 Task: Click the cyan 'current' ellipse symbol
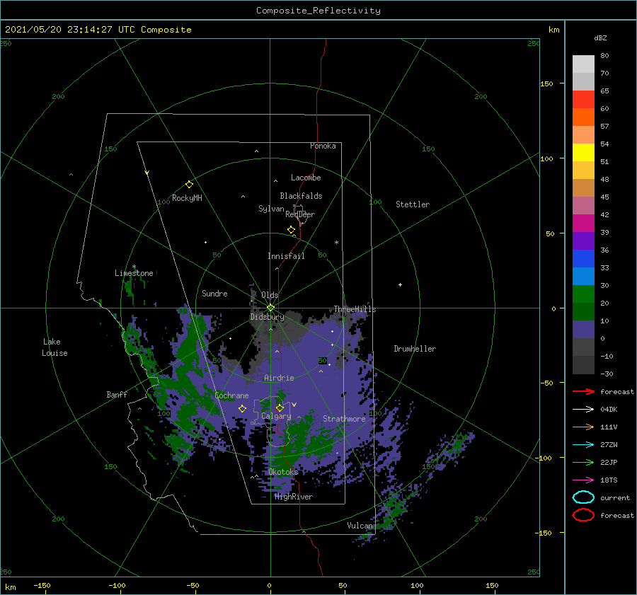coord(583,497)
